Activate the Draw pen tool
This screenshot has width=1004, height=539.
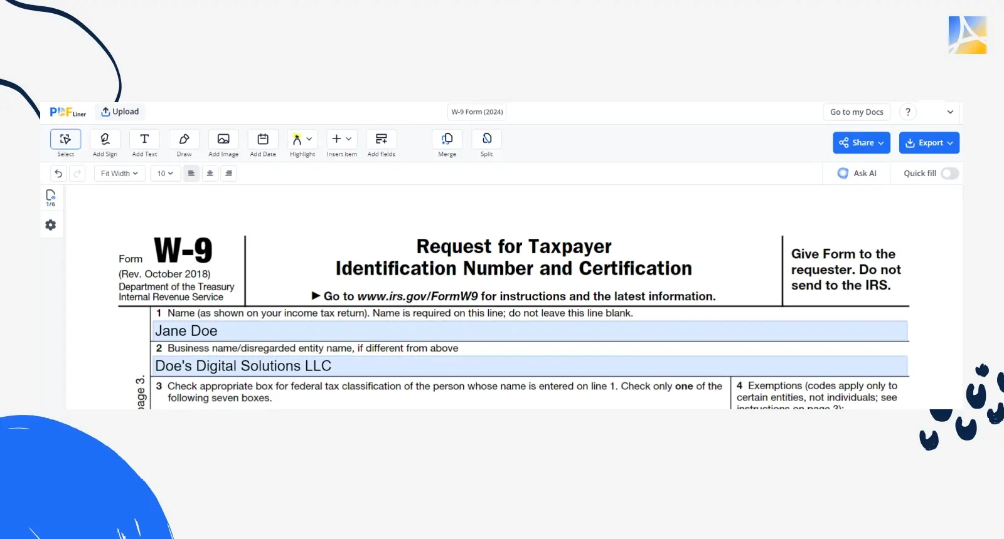click(184, 139)
